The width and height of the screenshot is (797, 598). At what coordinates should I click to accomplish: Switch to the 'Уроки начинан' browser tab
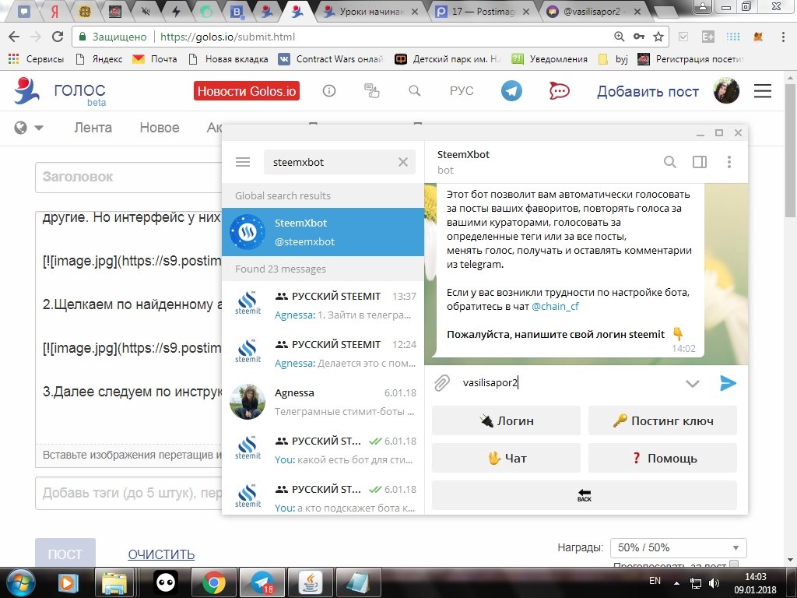pos(370,11)
